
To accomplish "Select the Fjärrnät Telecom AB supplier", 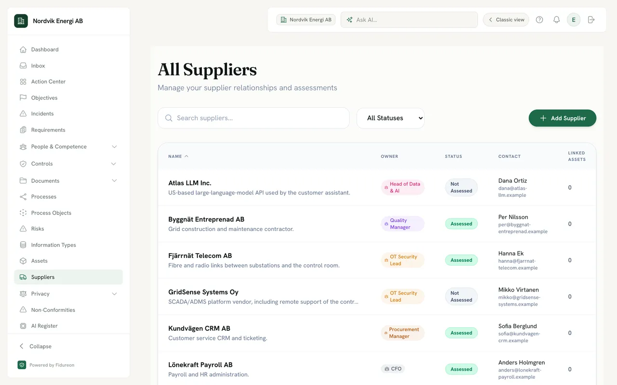I will [x=377, y=260].
